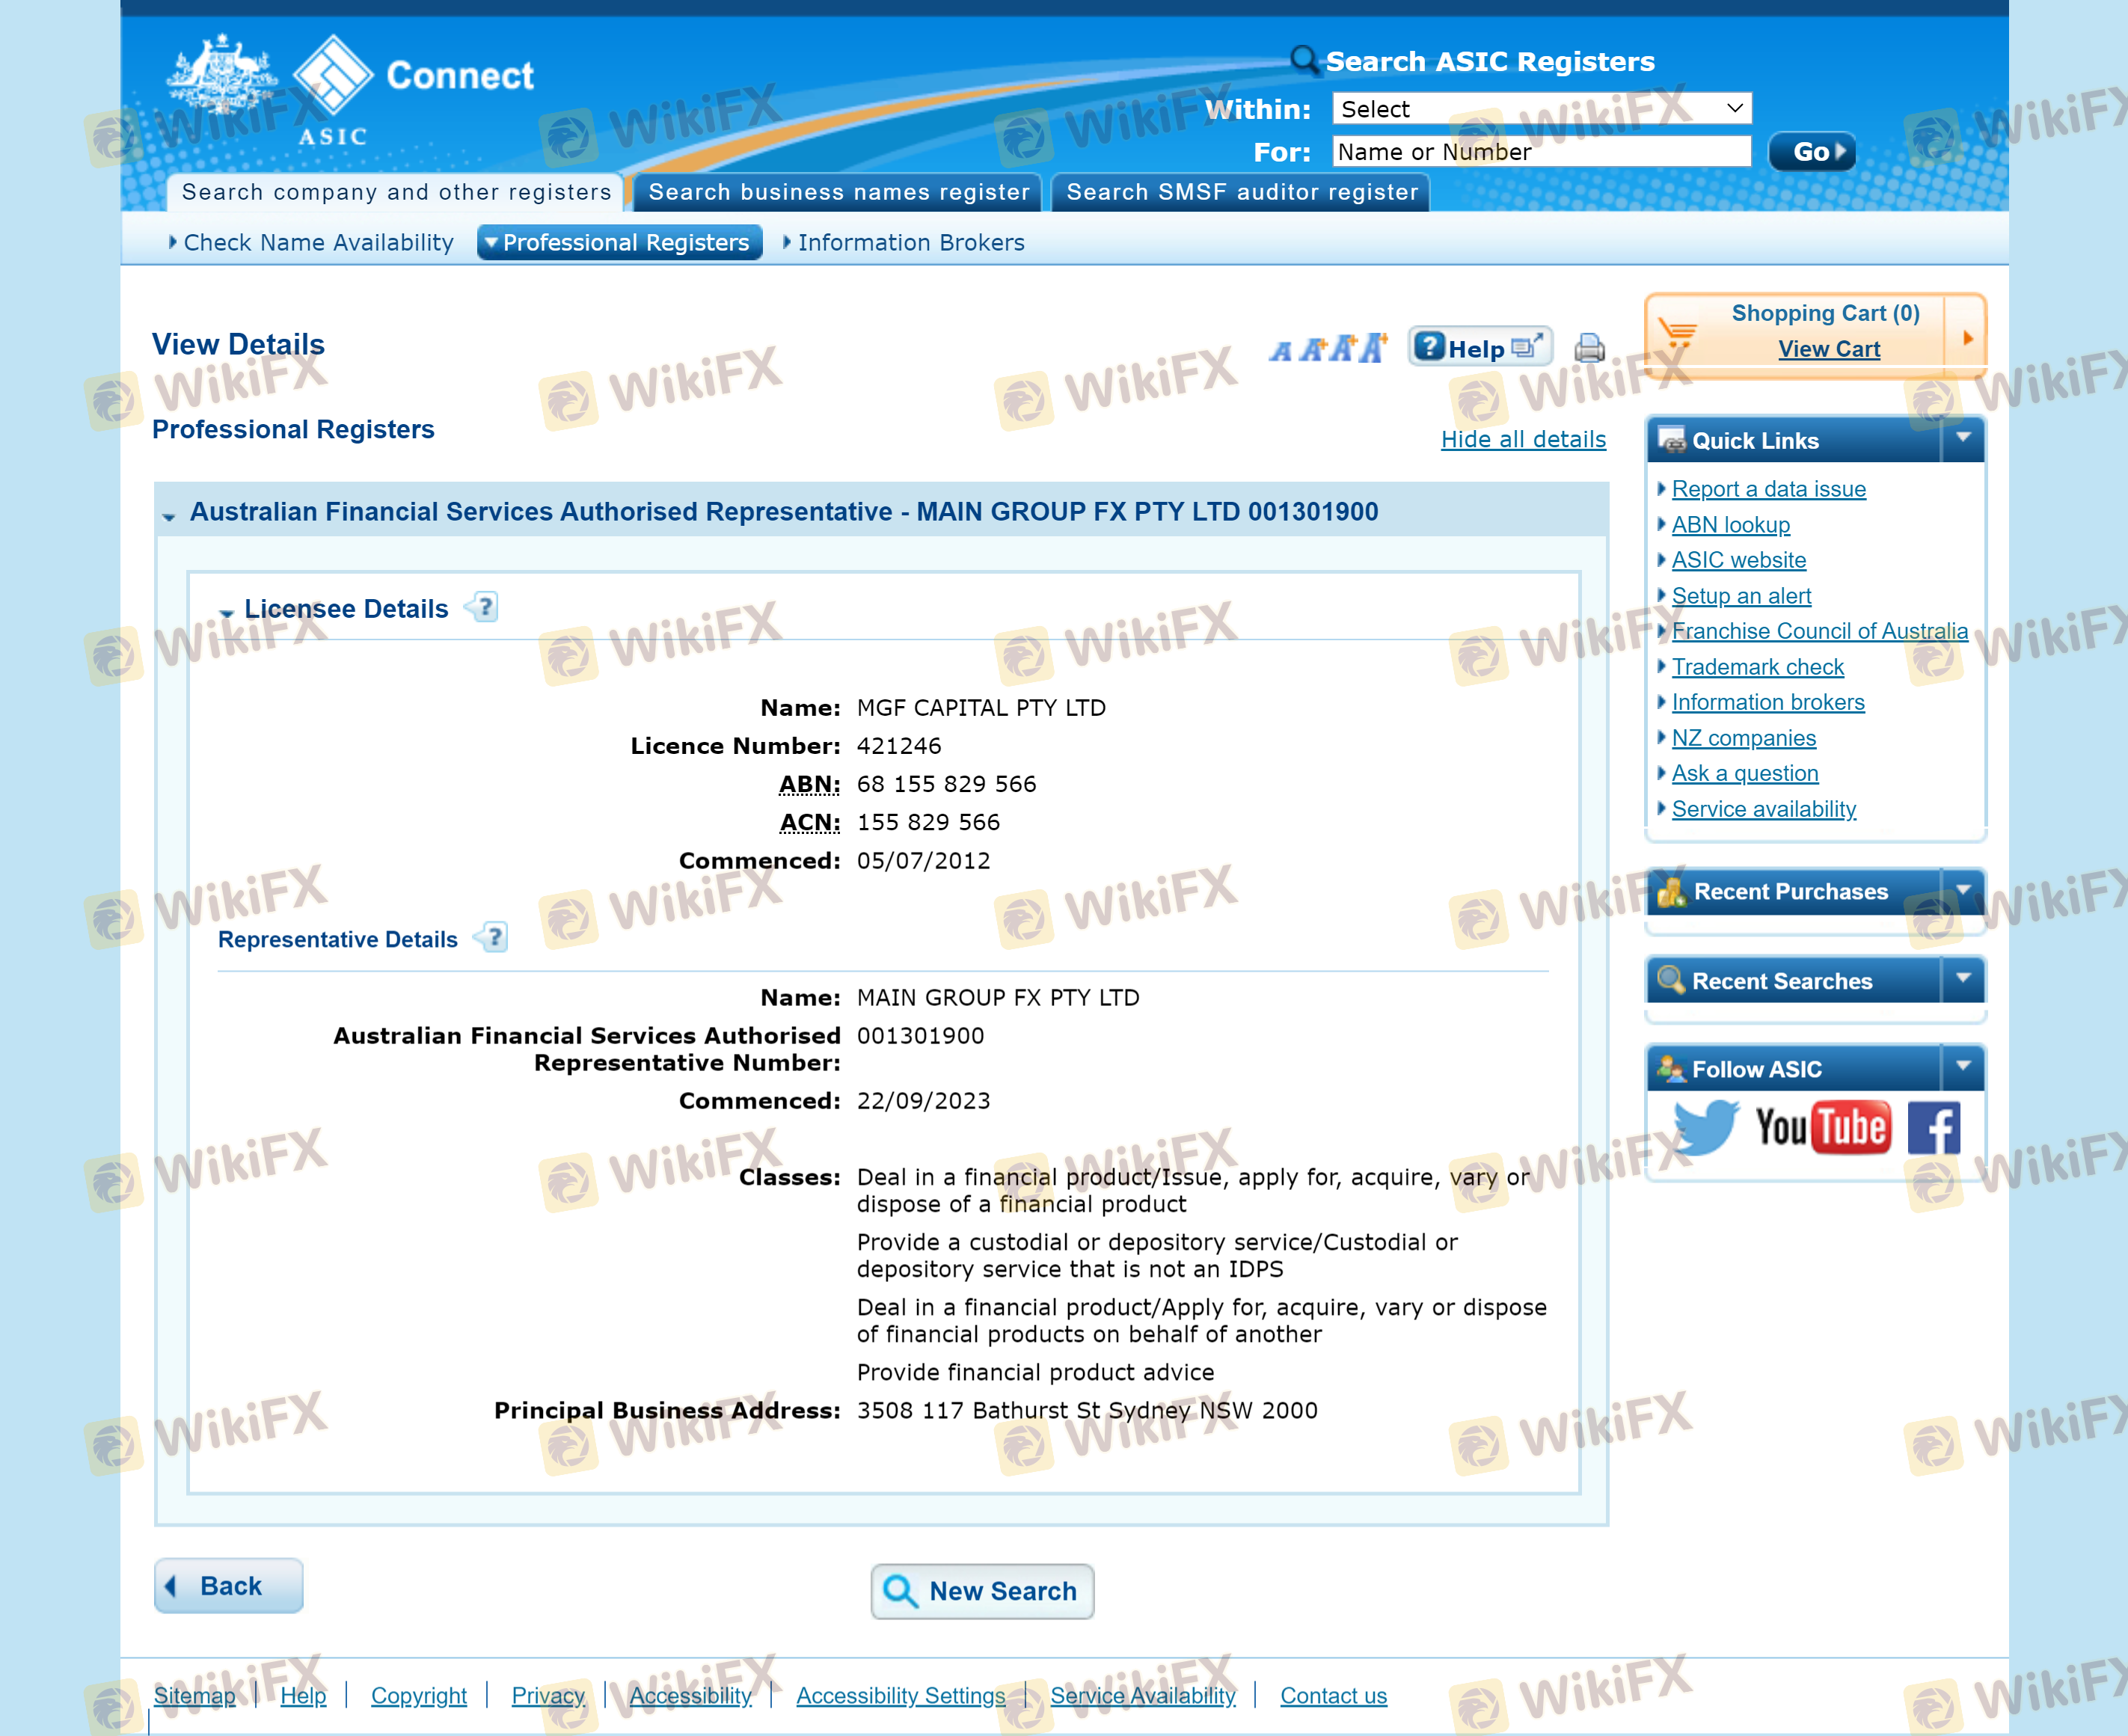Expand the Recent Purchases panel
The height and width of the screenshot is (1736, 2128).
coord(1963,890)
